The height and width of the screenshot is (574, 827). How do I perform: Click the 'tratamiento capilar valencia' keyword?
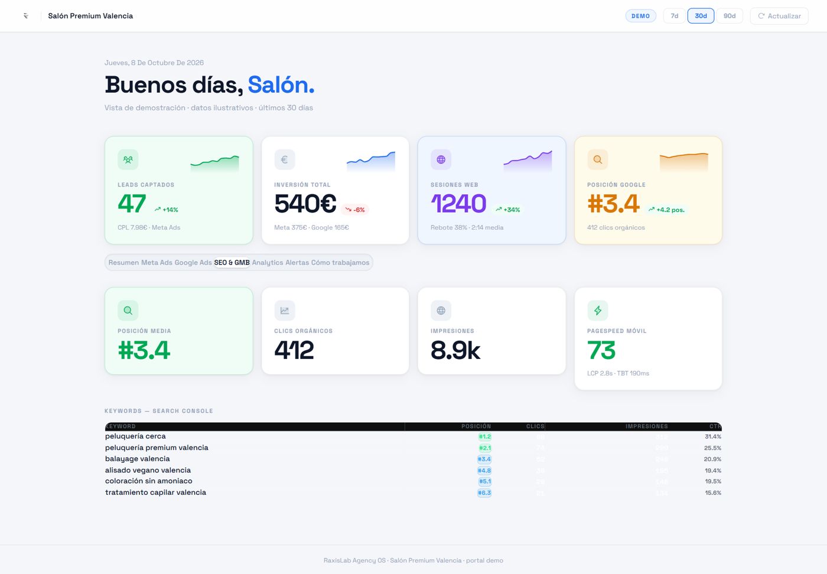[155, 493]
